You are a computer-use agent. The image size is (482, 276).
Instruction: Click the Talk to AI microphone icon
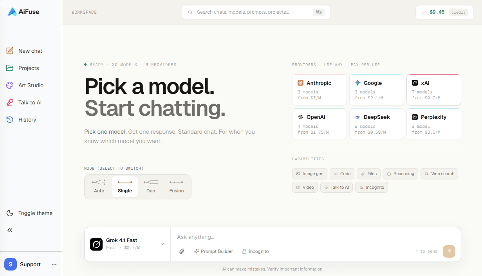(x=10, y=102)
